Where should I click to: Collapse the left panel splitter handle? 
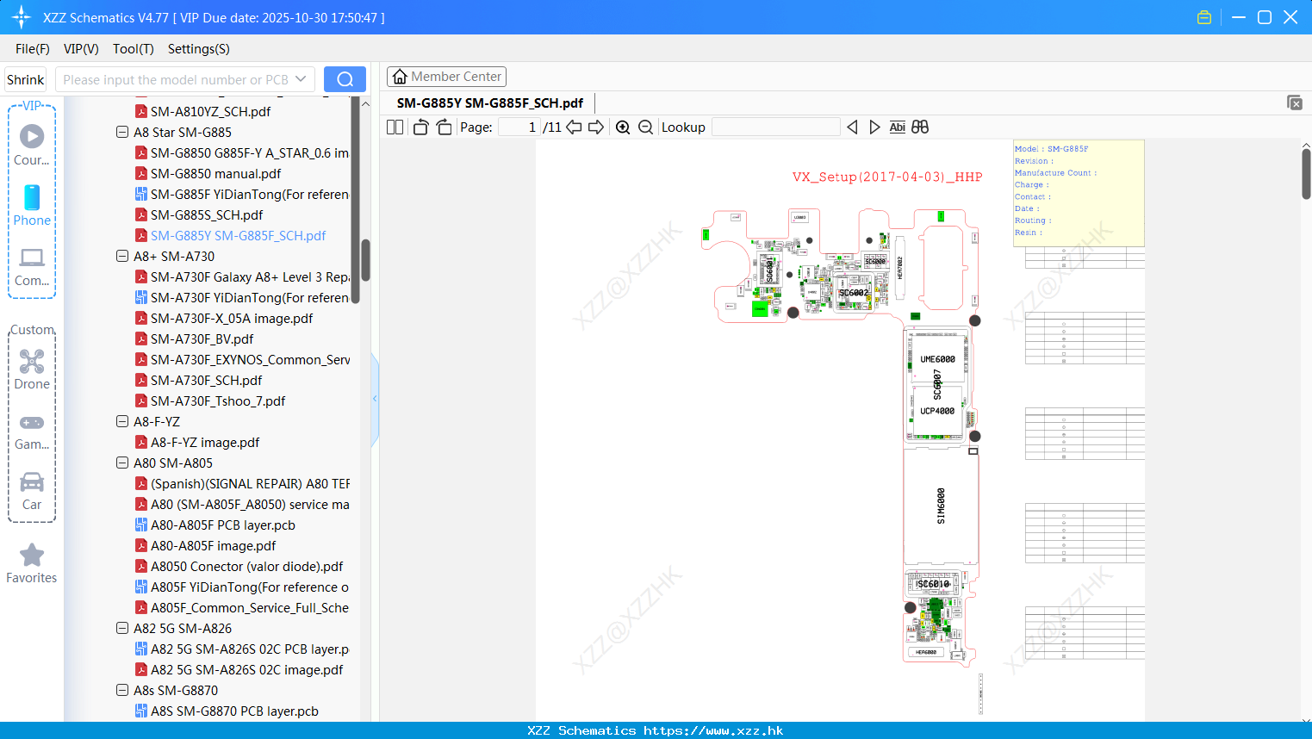[375, 399]
